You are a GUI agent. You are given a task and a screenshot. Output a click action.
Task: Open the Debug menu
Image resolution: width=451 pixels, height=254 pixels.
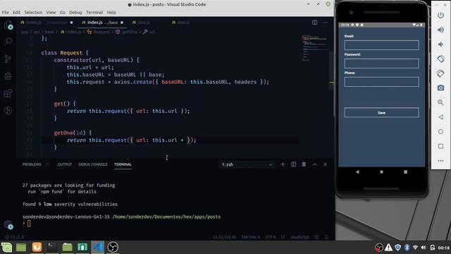click(x=75, y=13)
